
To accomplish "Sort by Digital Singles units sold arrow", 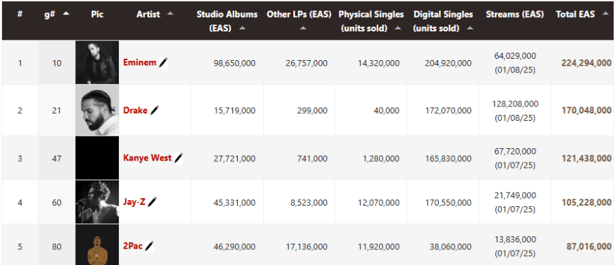I will 470,28.
